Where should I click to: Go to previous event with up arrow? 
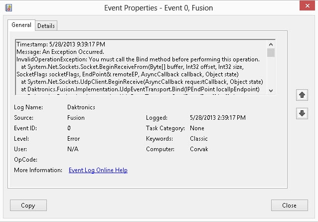pos(301,95)
